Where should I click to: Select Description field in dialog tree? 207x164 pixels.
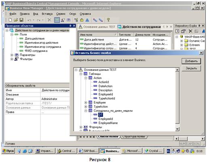106,90
